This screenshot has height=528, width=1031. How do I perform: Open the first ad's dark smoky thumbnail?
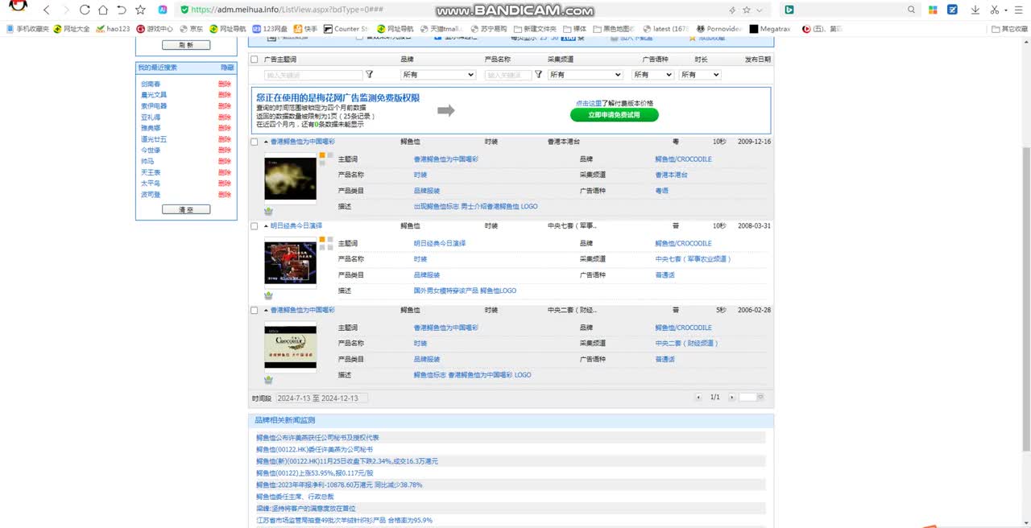290,178
